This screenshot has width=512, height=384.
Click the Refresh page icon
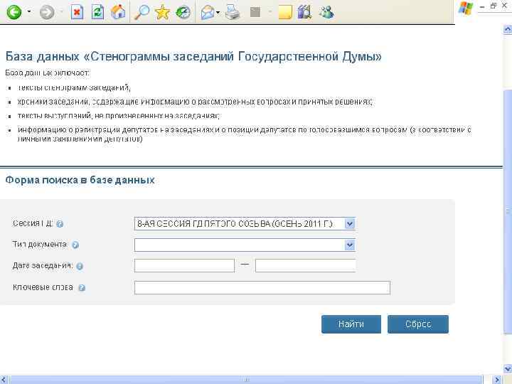click(x=97, y=12)
